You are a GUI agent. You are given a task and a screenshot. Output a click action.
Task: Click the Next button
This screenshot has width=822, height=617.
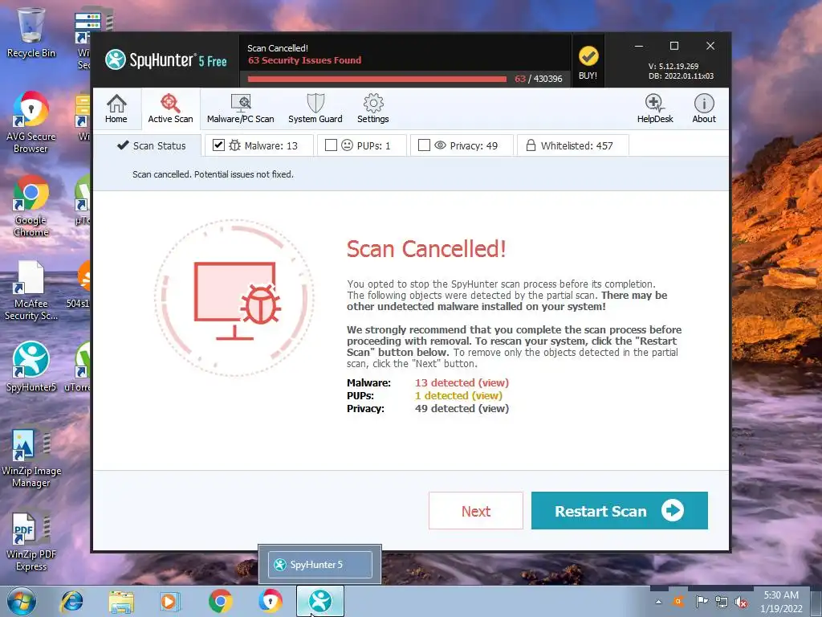476,510
